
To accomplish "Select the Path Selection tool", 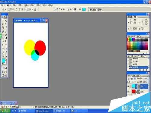I will 3,45.
